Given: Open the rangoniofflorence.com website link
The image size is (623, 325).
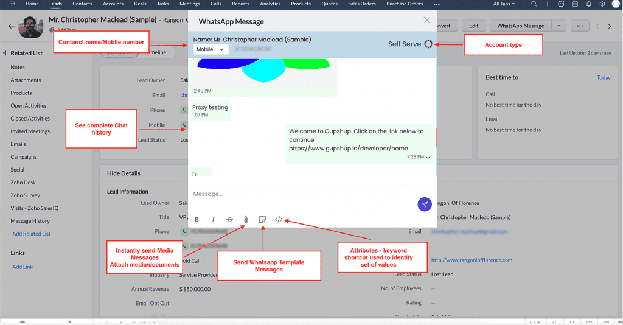Looking at the screenshot, I should [x=472, y=260].
